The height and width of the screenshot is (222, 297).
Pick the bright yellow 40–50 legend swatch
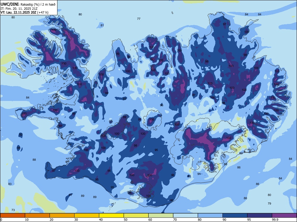(x=111, y=215)
